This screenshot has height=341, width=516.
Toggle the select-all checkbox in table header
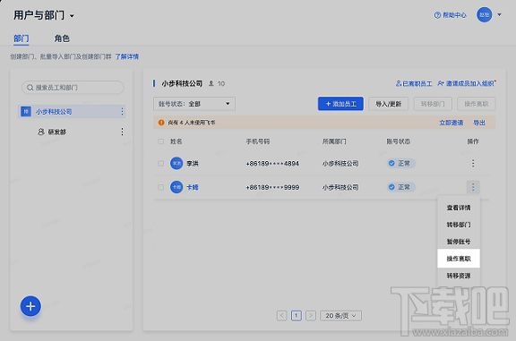[x=160, y=141]
